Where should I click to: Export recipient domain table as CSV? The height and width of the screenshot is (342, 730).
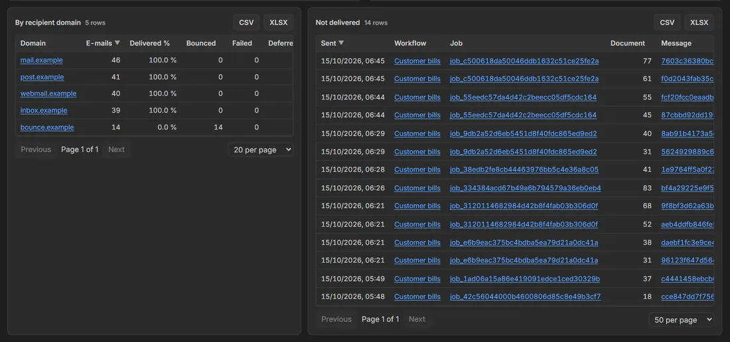click(246, 23)
